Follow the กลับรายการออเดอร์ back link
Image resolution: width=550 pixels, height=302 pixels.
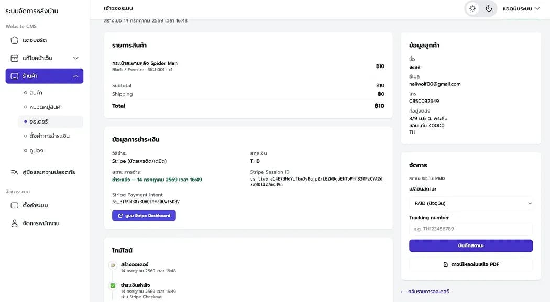click(425, 292)
